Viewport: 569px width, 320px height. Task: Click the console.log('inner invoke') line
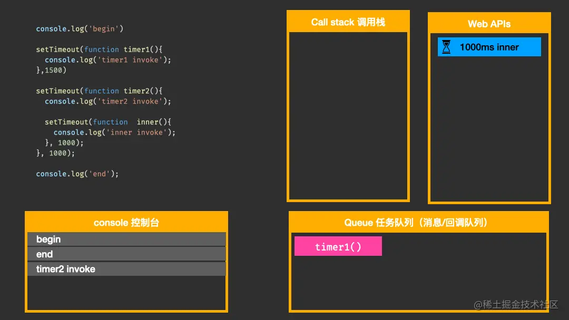pos(114,133)
